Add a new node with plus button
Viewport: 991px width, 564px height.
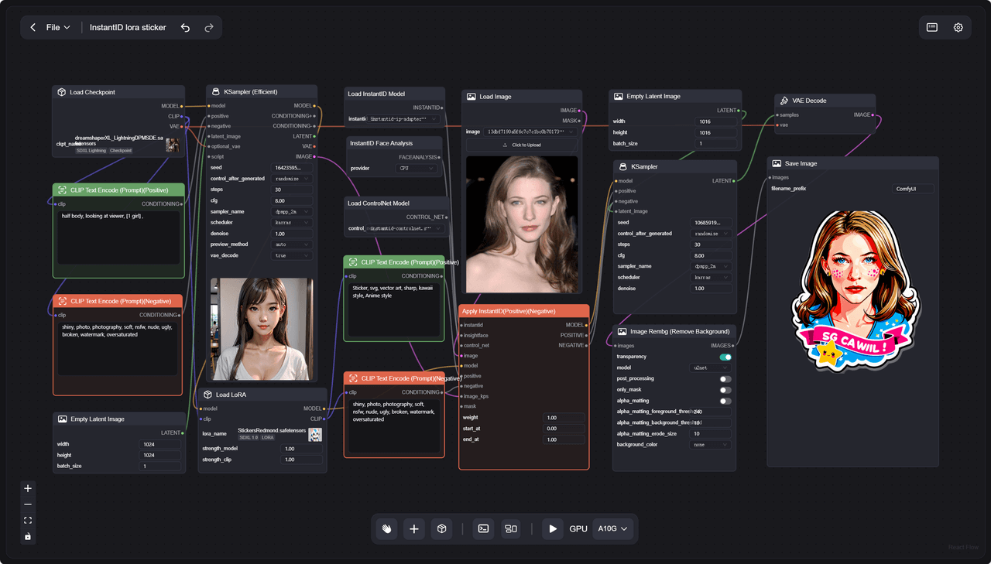click(414, 529)
